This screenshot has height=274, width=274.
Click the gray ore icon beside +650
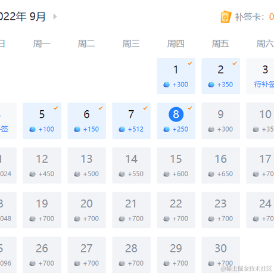[211, 174]
